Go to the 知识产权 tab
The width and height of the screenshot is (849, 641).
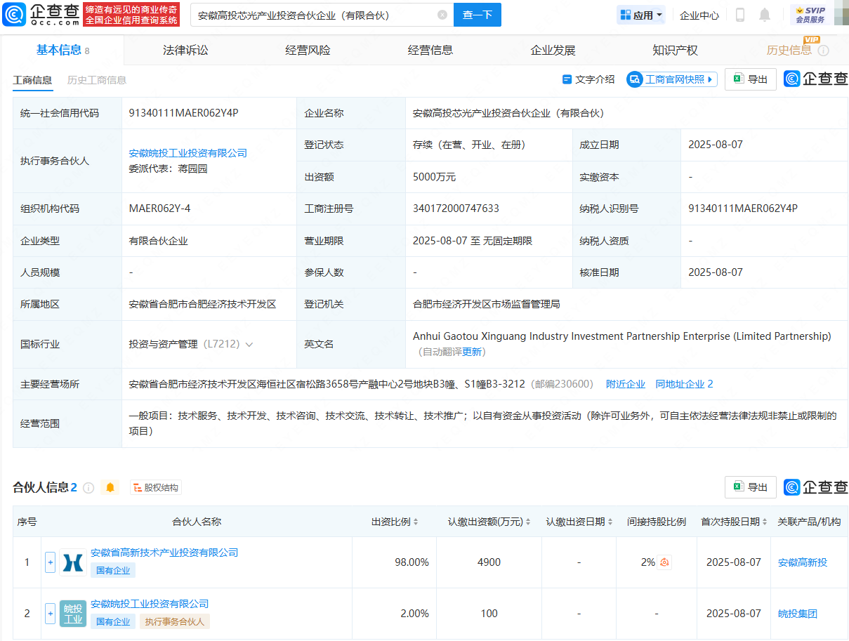click(675, 50)
